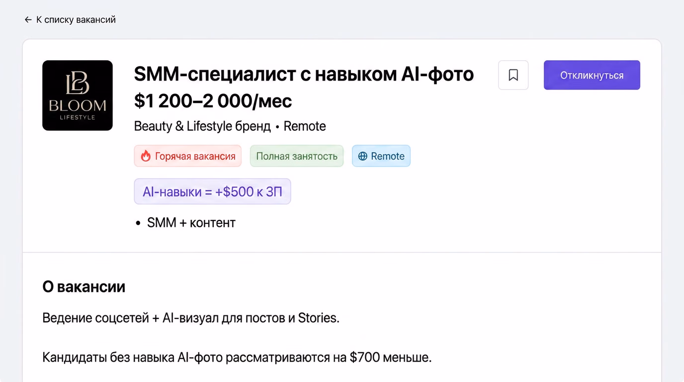Select the Горячая вакансия tag

(x=188, y=156)
